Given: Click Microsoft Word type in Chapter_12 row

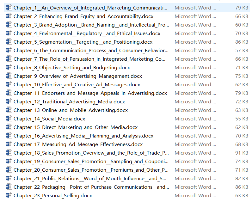Looking at the screenshot, I should pos(195,101).
